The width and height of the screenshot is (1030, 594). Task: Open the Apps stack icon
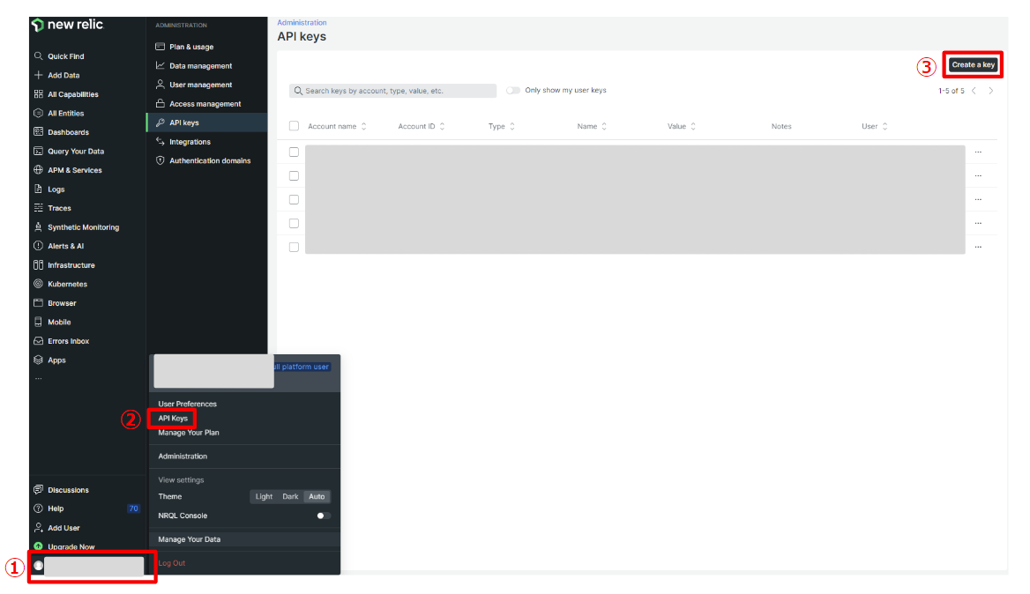pyautogui.click(x=38, y=360)
